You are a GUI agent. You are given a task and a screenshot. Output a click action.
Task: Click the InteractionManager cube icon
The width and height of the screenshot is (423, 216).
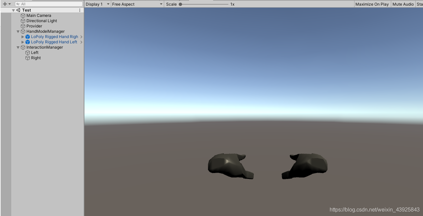23,47
